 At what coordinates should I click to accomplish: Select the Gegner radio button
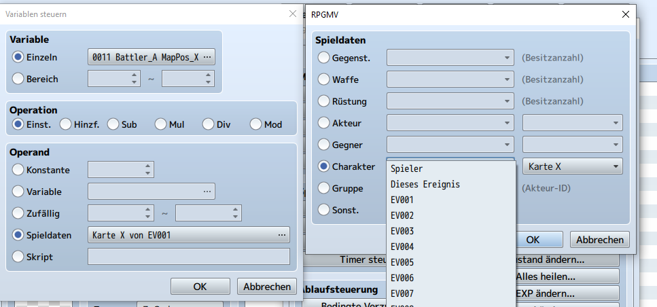[x=323, y=145]
